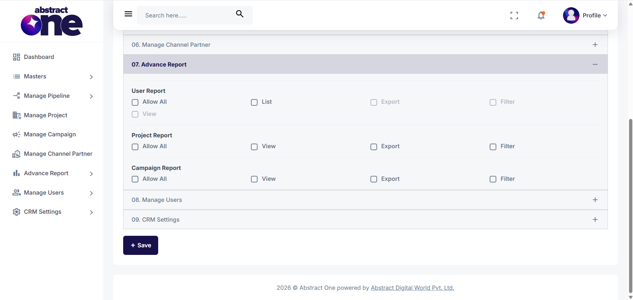Expand Manage Pipeline submenu chevron
The width and height of the screenshot is (633, 300).
coord(91,96)
